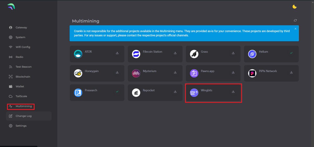
Task: Click the Repocket label
Action: click(149, 90)
